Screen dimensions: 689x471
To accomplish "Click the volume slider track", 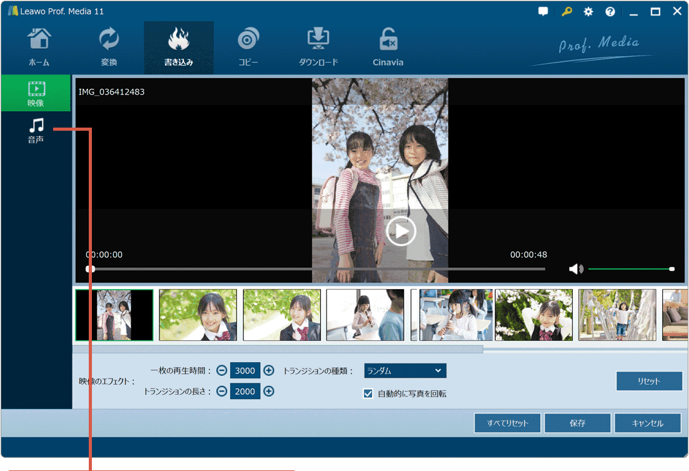I will pos(628,269).
